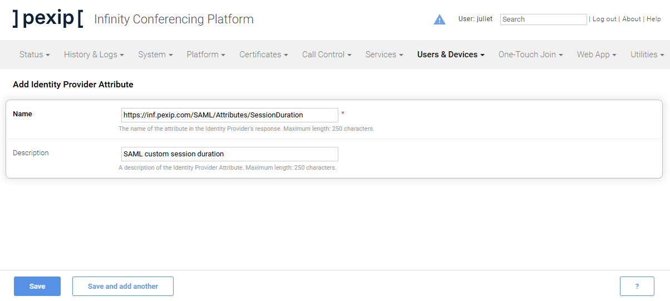Open the Utilities menu
This screenshot has height=301, width=670.
pos(647,55)
